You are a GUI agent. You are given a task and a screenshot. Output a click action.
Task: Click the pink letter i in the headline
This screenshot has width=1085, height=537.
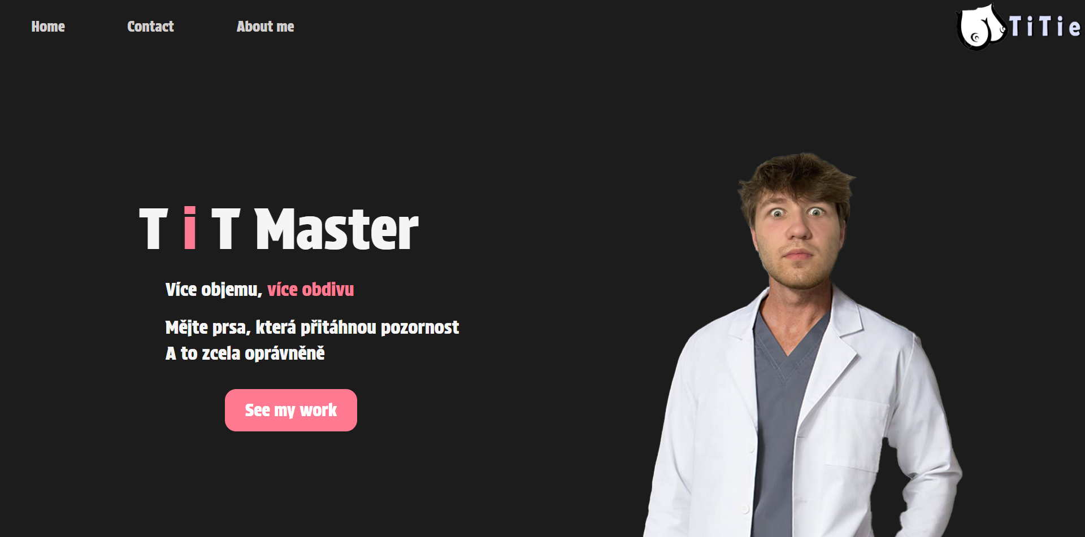pyautogui.click(x=190, y=228)
